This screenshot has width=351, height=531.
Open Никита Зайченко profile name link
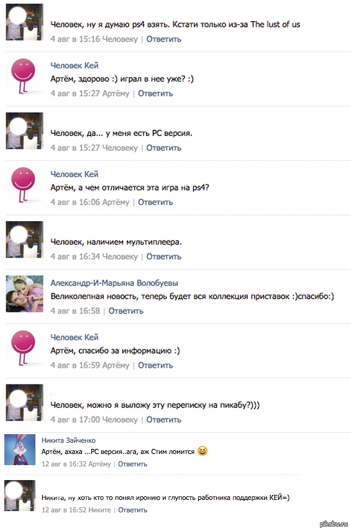68,440
